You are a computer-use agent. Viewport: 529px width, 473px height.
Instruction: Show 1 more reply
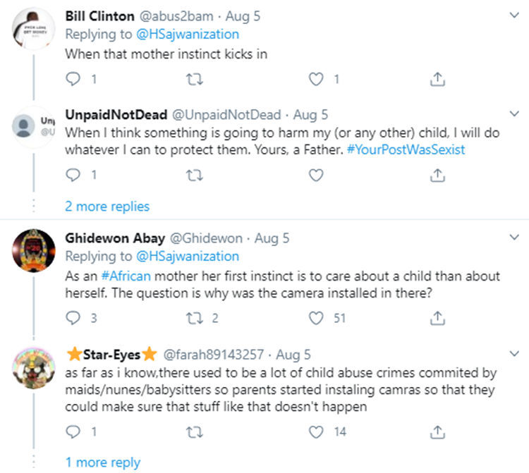tap(103, 462)
